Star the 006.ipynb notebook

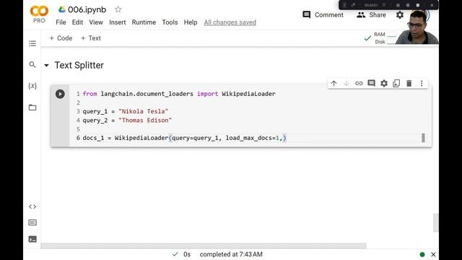tap(118, 9)
